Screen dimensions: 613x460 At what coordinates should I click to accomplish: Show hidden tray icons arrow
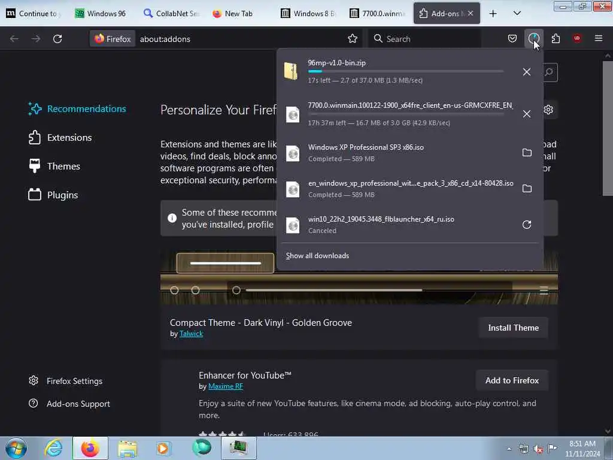[x=509, y=449]
